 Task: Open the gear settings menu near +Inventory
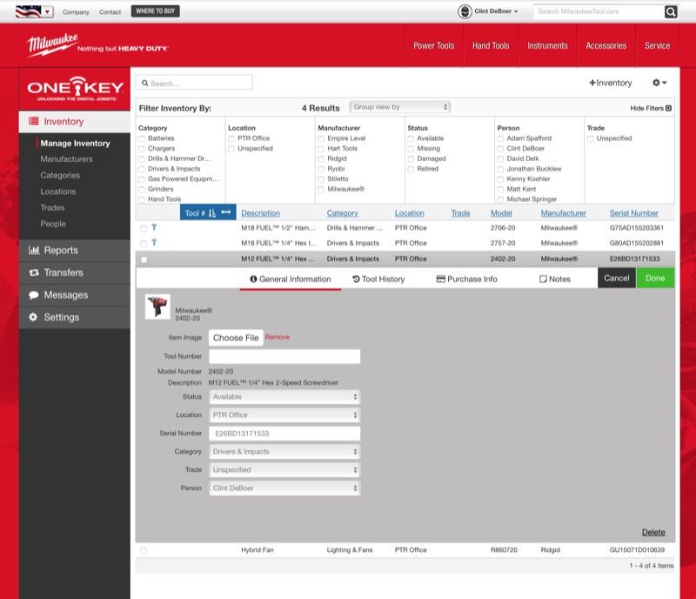[659, 83]
